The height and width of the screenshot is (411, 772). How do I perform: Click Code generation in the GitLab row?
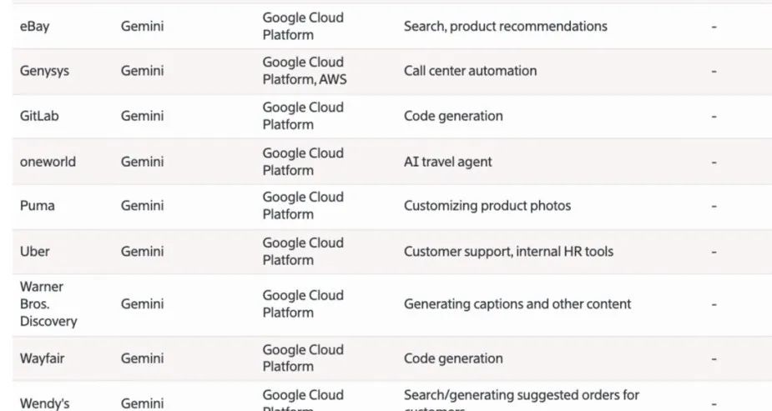pos(453,116)
